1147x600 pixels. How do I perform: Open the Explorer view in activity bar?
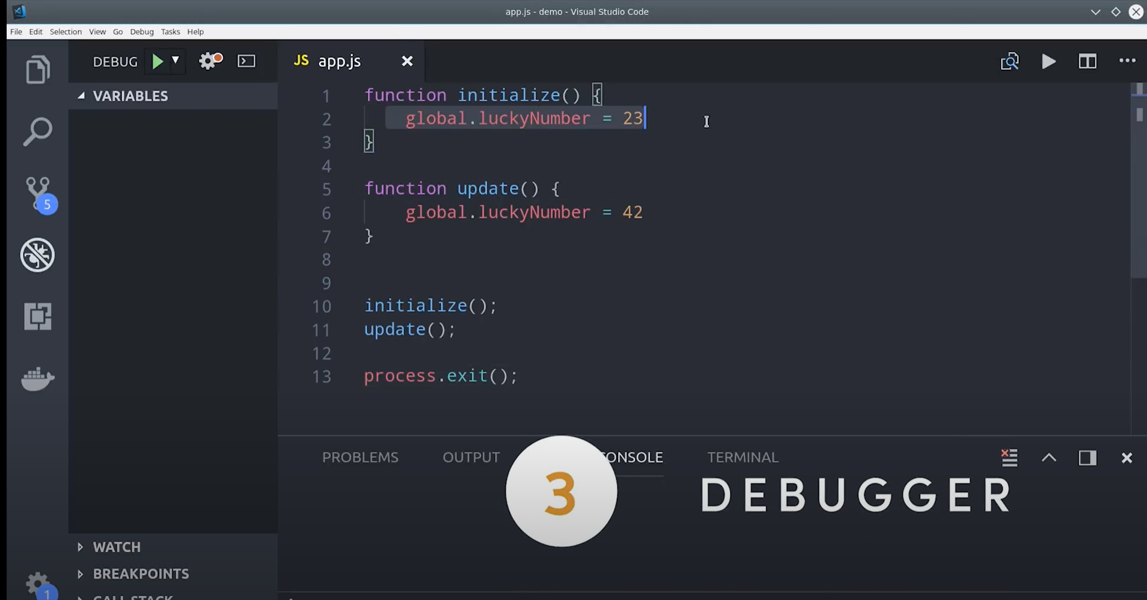pos(37,69)
